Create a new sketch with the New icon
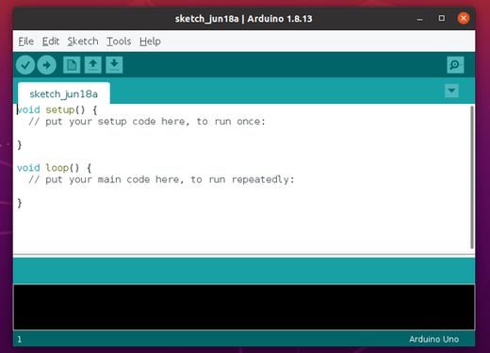Image resolution: width=490 pixels, height=353 pixels. (x=72, y=65)
